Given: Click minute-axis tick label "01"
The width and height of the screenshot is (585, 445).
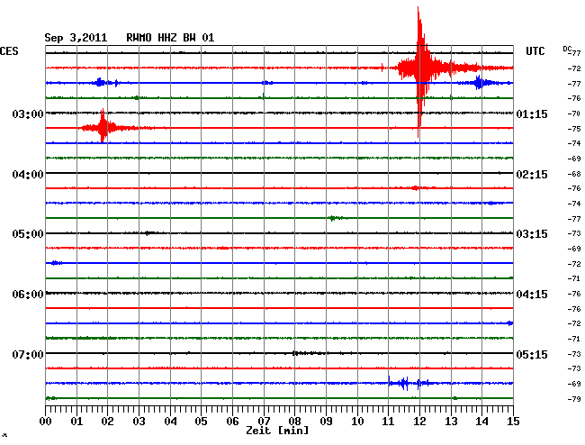Looking at the screenshot, I should coord(76,422).
